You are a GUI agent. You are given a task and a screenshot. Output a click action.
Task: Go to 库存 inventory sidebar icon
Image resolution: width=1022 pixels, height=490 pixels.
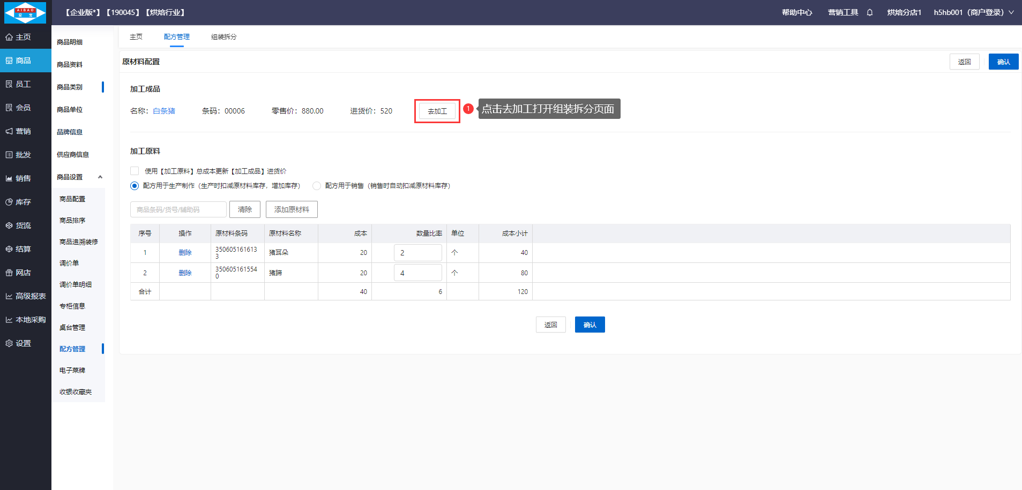point(9,202)
